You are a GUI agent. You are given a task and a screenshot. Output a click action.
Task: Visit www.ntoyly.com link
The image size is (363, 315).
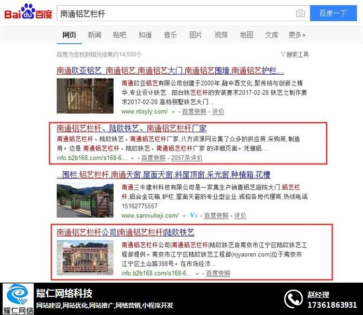point(145,112)
